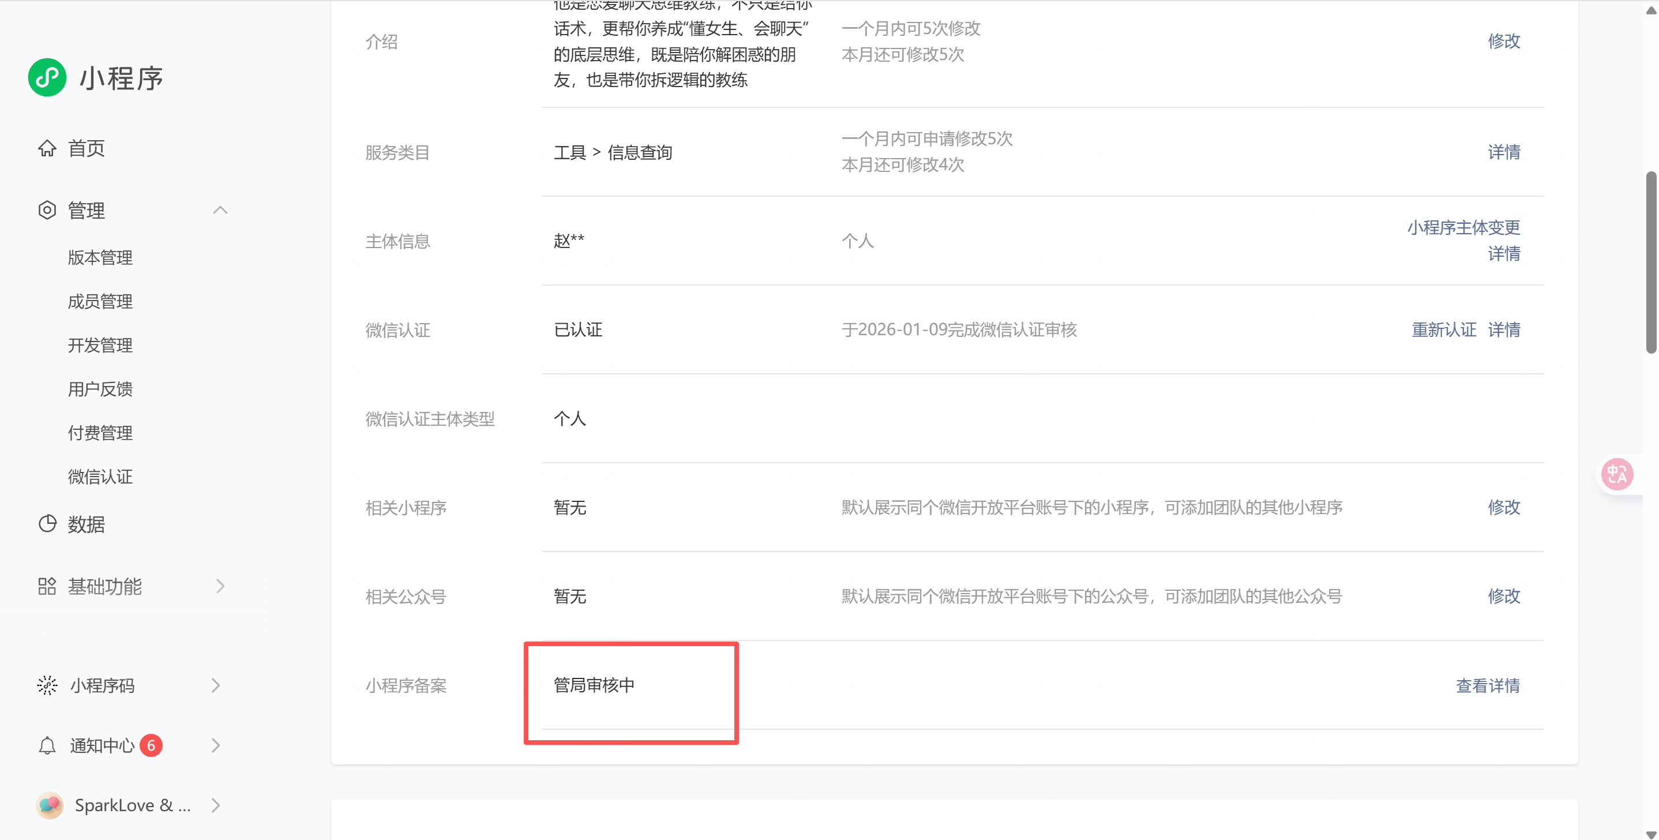The height and width of the screenshot is (840, 1659).
Task: Click 查看详情 for 小程序备案
Action: [1487, 685]
